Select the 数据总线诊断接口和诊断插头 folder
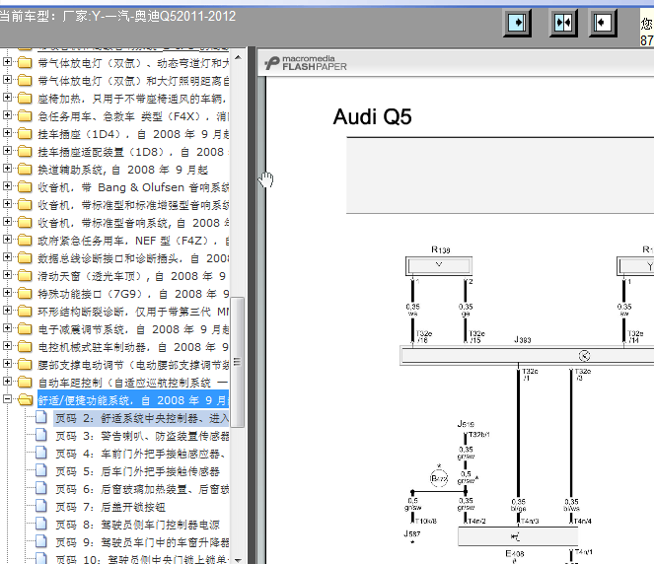This screenshot has height=564, width=654. [x=133, y=258]
